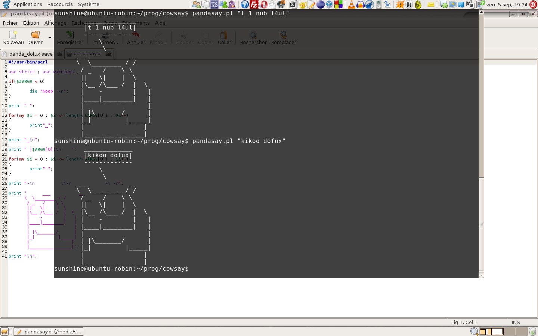The height and width of the screenshot is (336, 538).
Task: Launch FileZilla from the top panel
Action: [x=254, y=4]
